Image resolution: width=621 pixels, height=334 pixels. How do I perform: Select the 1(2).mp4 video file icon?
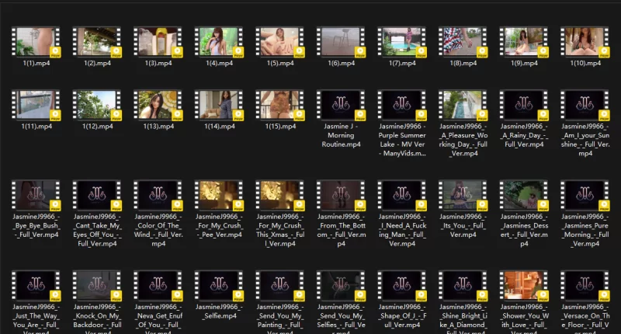tap(97, 42)
